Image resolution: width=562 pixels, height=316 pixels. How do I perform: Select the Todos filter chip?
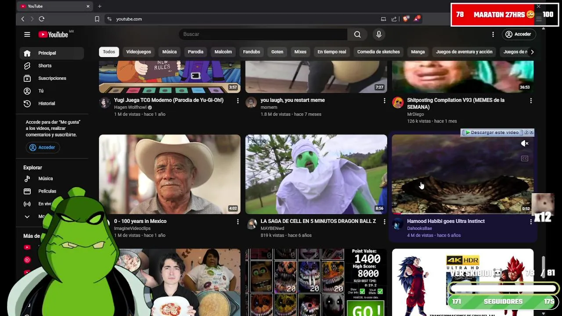(109, 52)
